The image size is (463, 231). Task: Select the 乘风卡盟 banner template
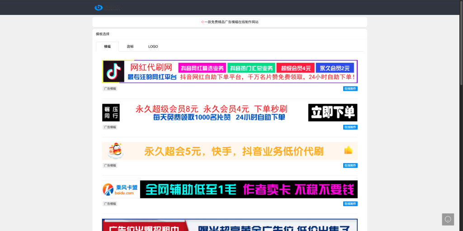point(230,189)
